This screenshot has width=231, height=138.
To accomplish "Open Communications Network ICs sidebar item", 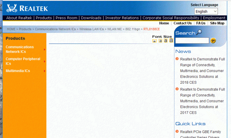I will pyautogui.click(x=20, y=49).
